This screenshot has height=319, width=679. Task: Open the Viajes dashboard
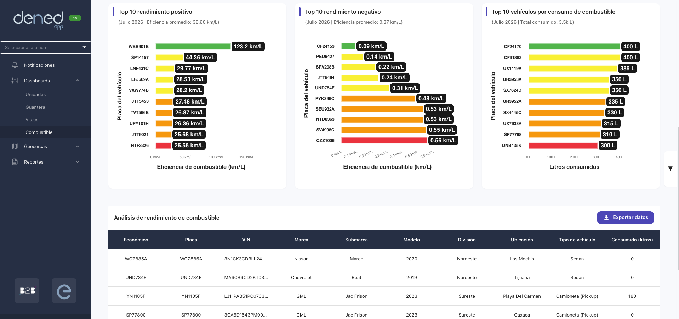(x=32, y=120)
